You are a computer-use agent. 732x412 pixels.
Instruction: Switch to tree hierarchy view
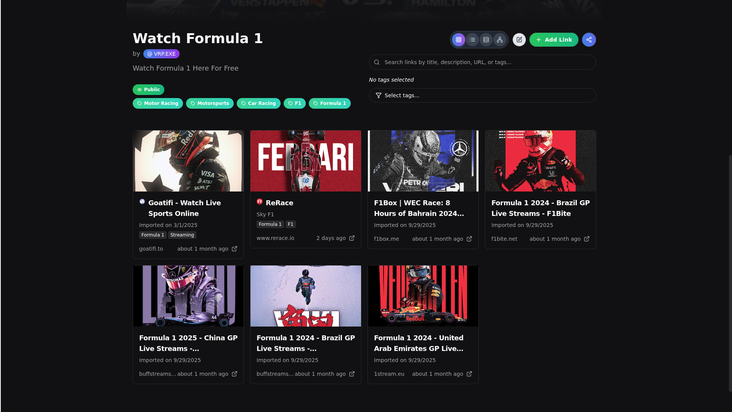pyautogui.click(x=500, y=40)
